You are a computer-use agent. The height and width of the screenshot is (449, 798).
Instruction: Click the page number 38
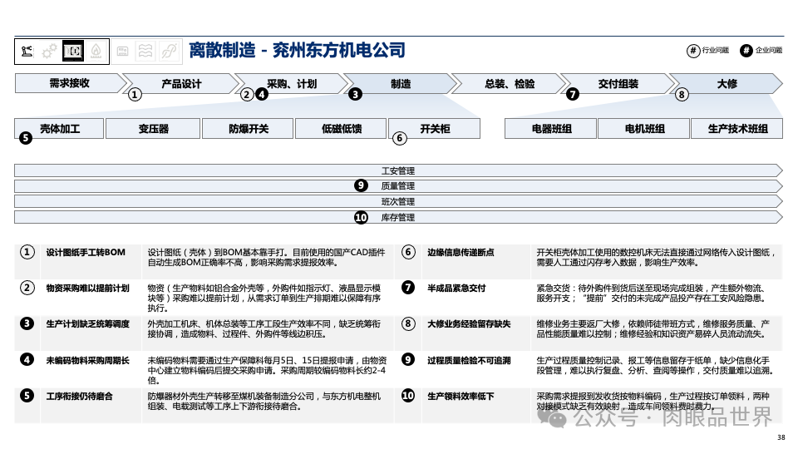tap(781, 437)
